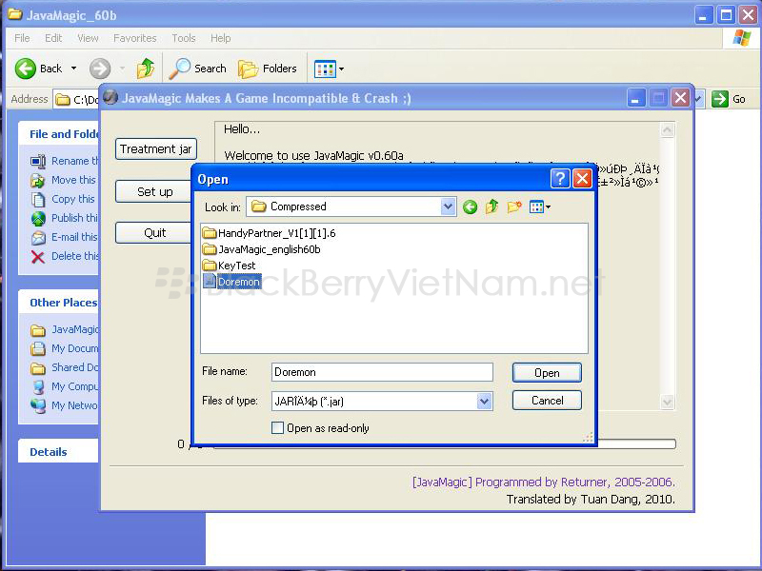Click the File name input field
Viewport: 762px width, 571px height.
point(382,372)
